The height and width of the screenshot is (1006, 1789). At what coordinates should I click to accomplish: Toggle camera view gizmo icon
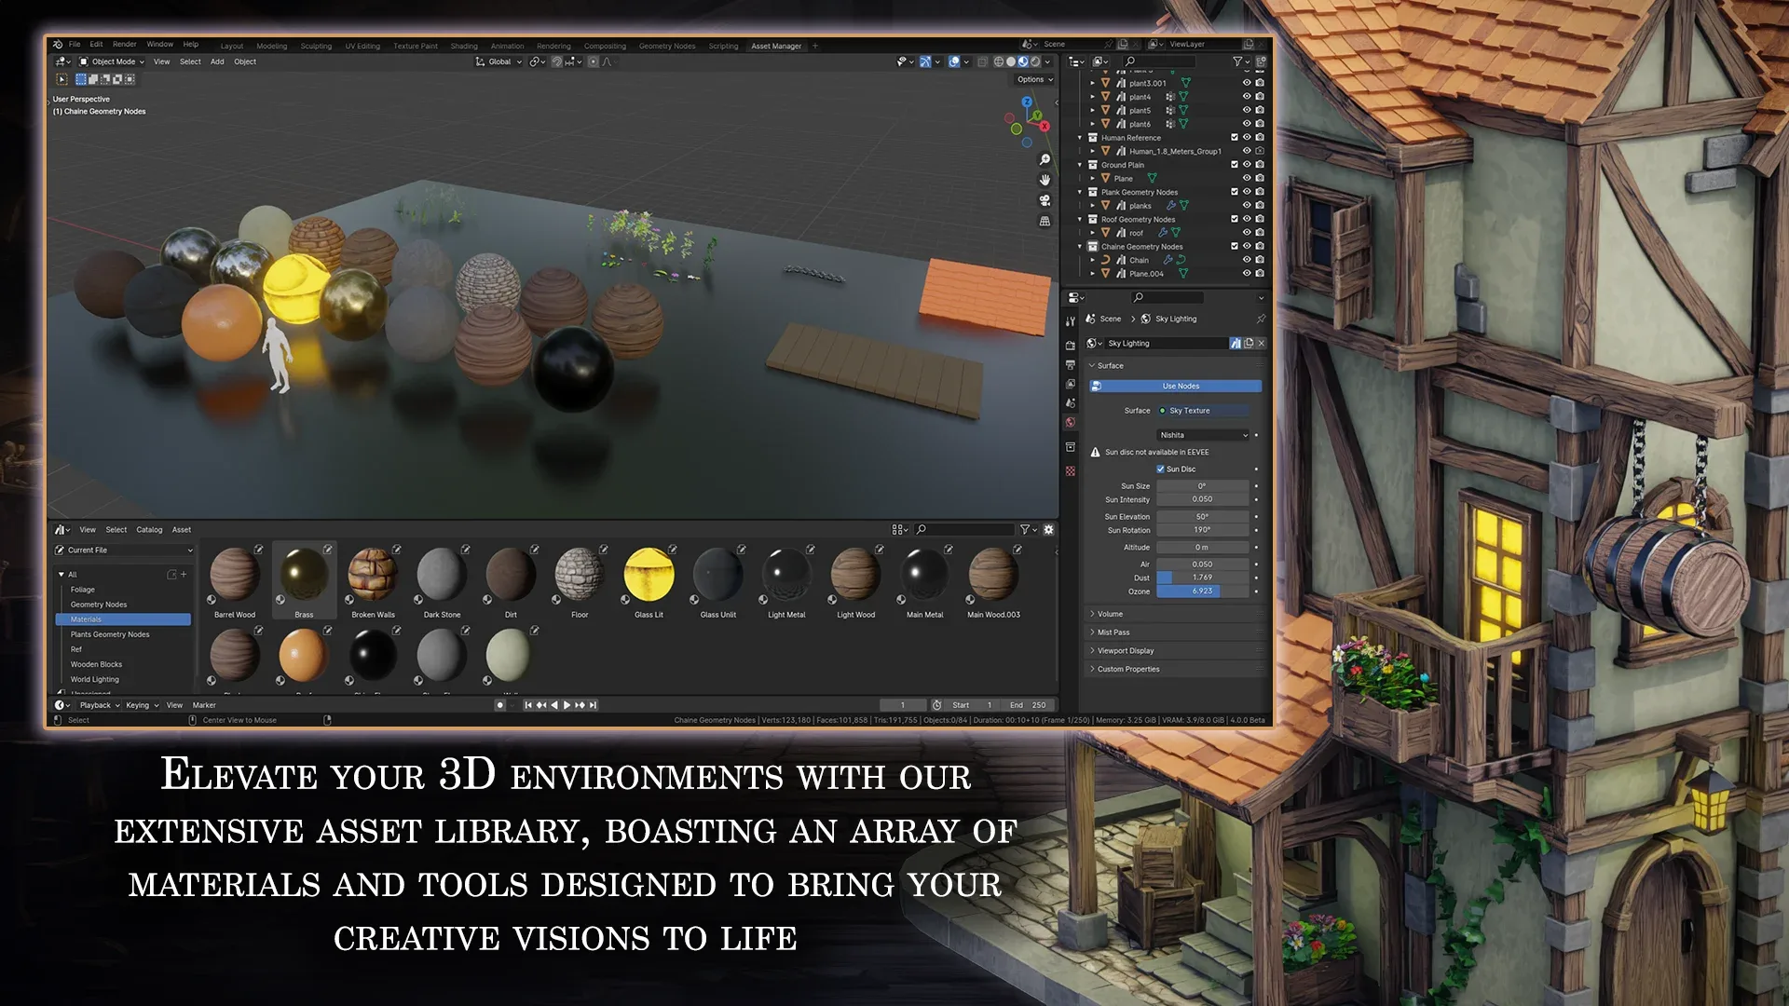click(1045, 200)
